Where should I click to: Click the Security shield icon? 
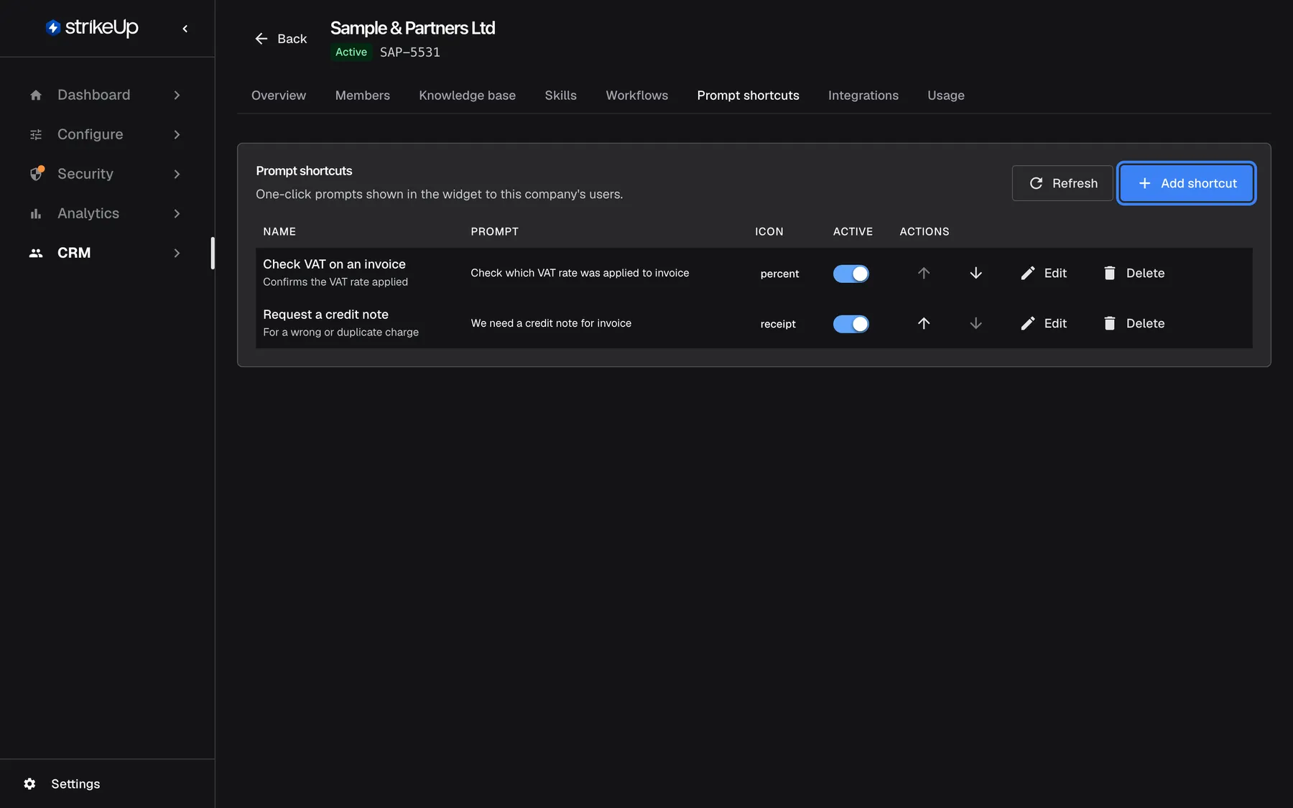[x=37, y=174]
